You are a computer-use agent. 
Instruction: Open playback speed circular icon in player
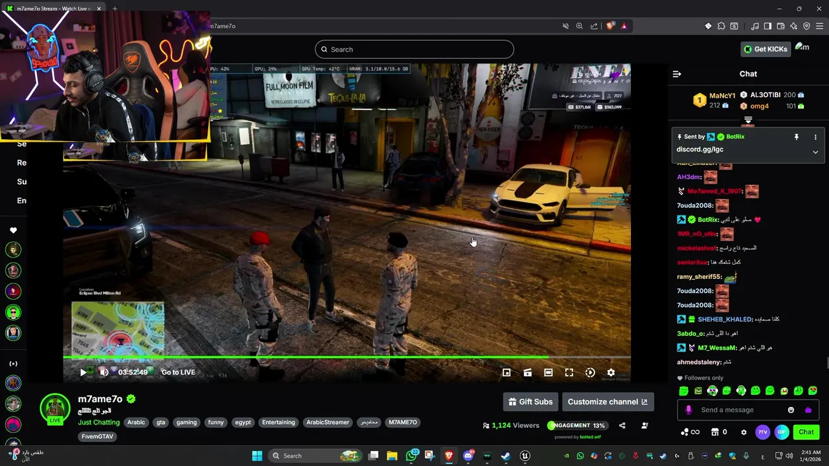[590, 373]
